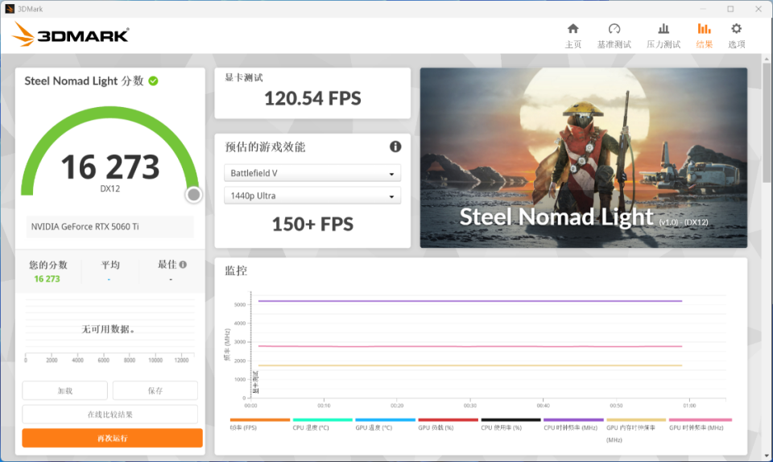Click the scrollbar up arrow at top right
The height and width of the screenshot is (462, 773).
pyautogui.click(x=767, y=59)
